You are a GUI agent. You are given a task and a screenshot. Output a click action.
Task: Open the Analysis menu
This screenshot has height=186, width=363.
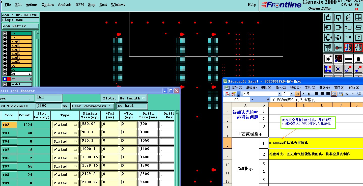click(x=65, y=5)
